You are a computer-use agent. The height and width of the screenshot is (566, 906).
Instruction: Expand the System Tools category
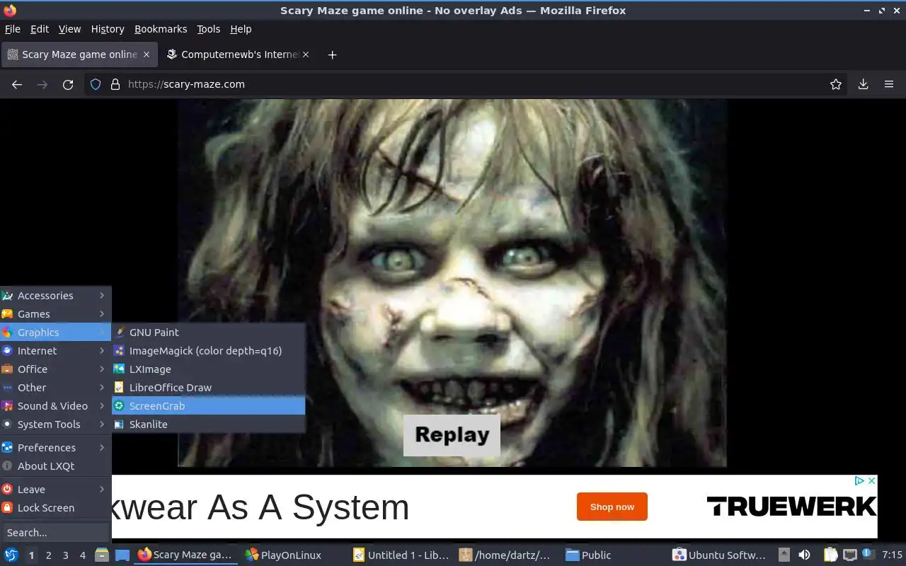[55, 424]
